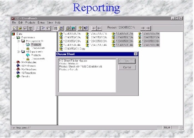Collapse the All Experiments tree branch
The height and width of the screenshot is (138, 194).
pos(18,51)
